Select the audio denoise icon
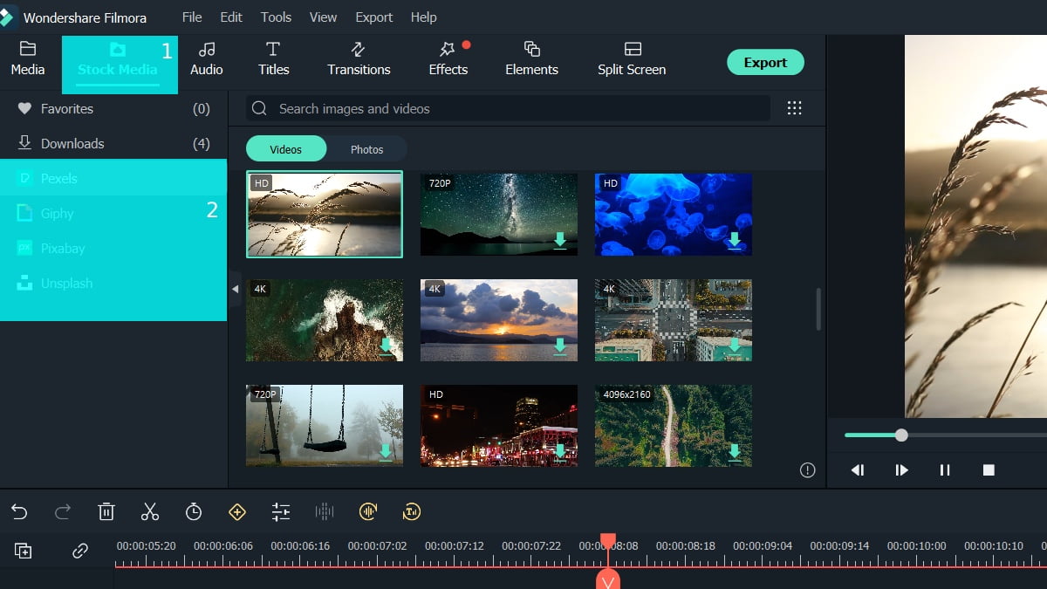 point(368,511)
